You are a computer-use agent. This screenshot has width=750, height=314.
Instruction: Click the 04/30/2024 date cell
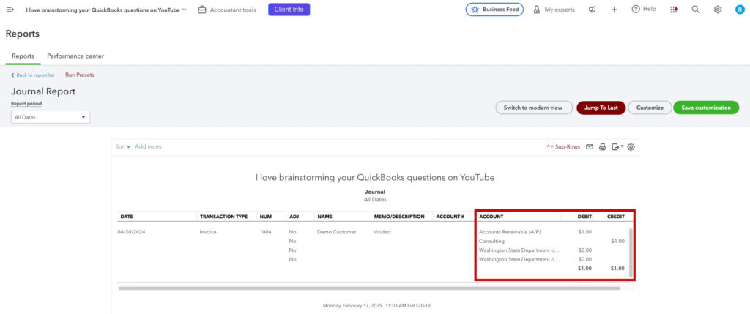131,232
